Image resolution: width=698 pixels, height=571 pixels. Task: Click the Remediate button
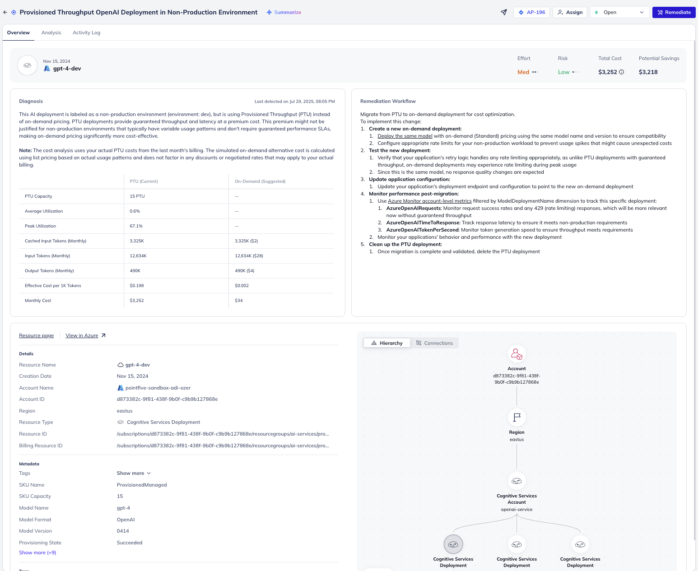coord(674,12)
